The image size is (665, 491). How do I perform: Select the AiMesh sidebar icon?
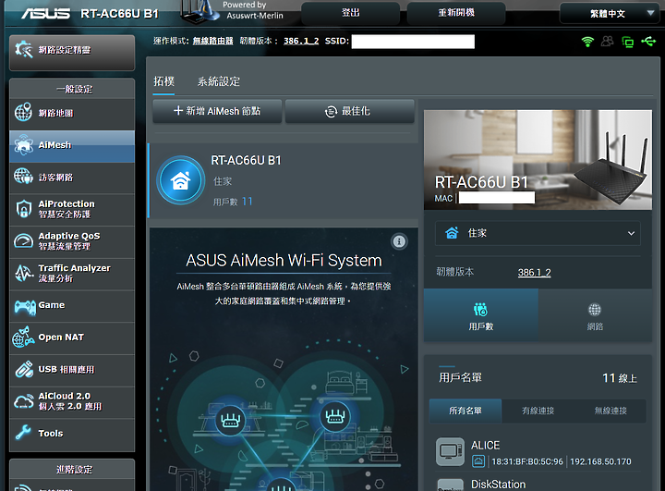point(24,145)
